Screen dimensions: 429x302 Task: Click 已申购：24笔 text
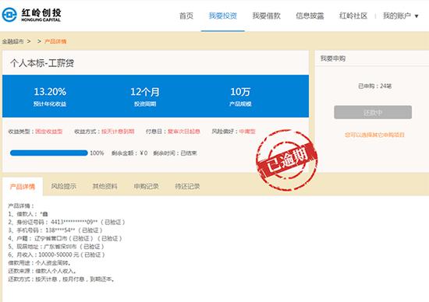pyautogui.click(x=374, y=86)
